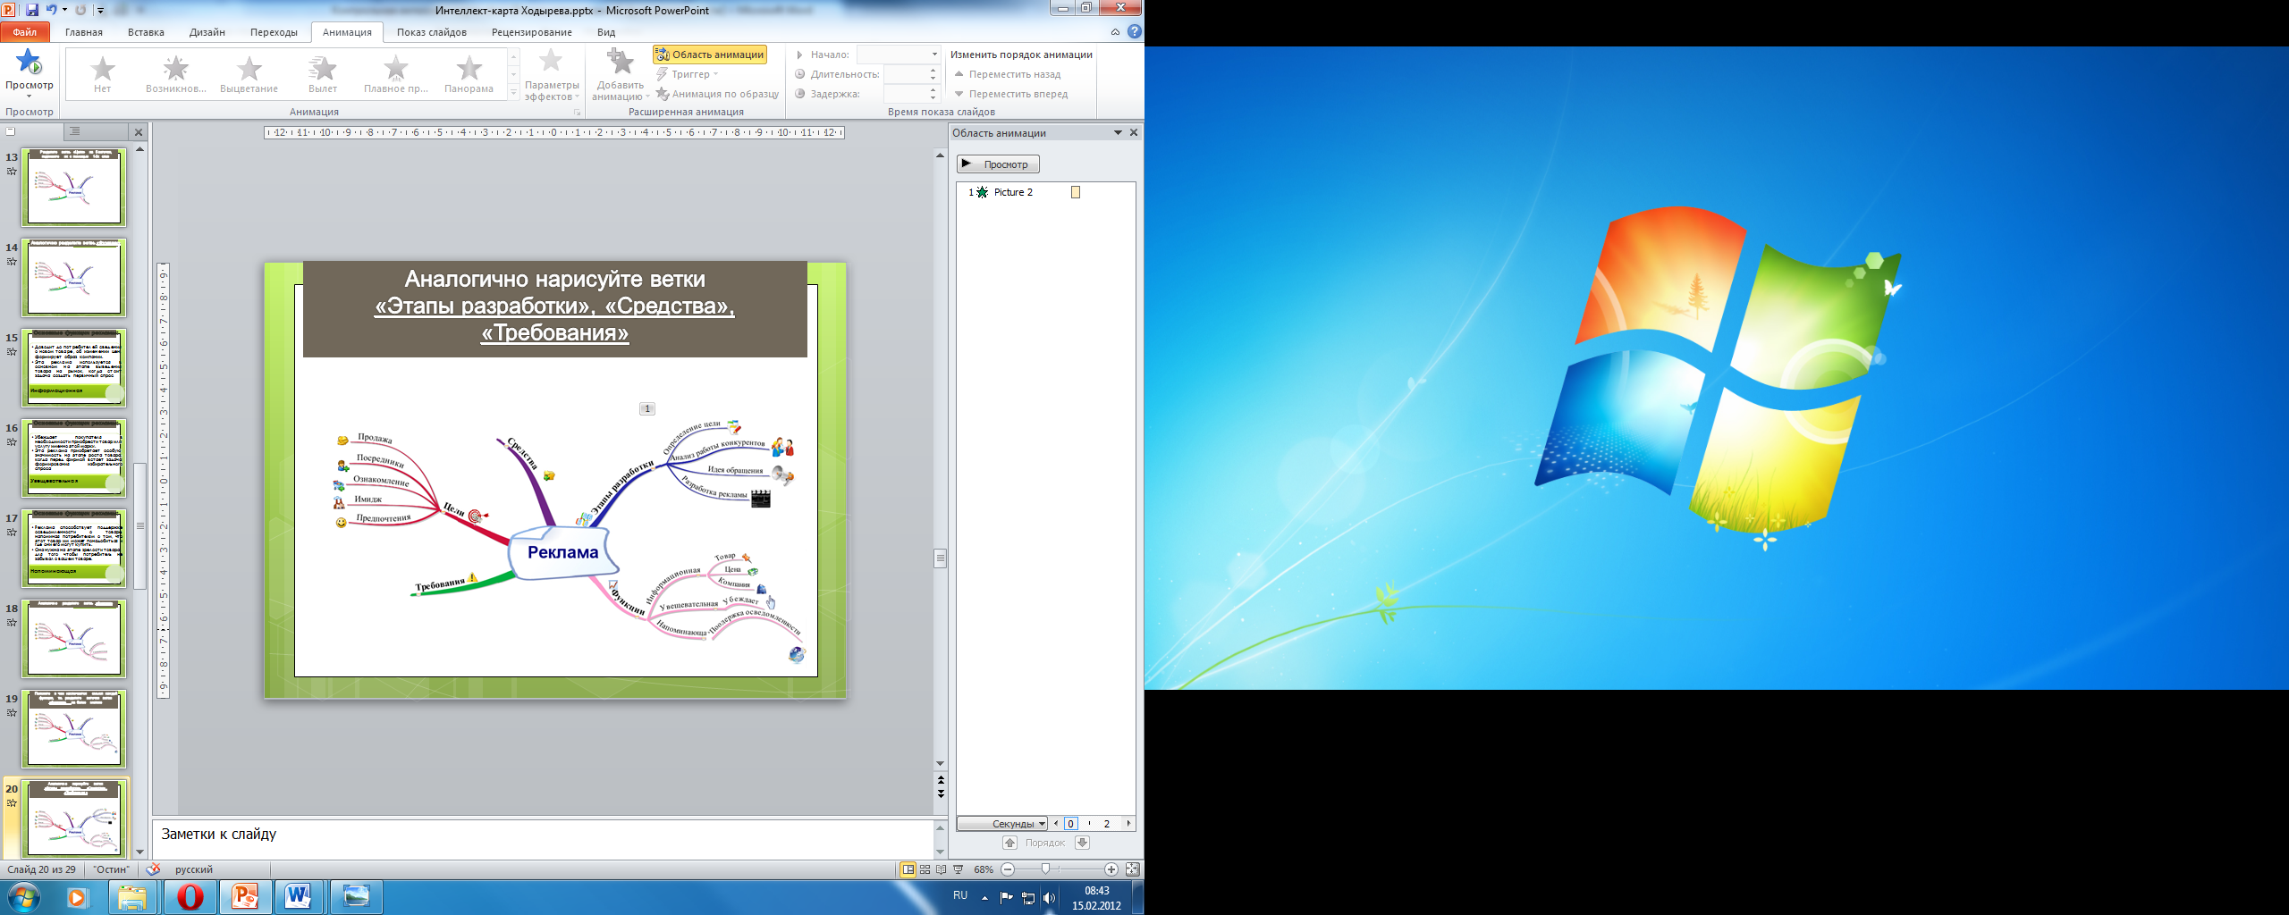Select the Возникновение animation effect
Screen dimensions: 2289x915
pyautogui.click(x=176, y=73)
